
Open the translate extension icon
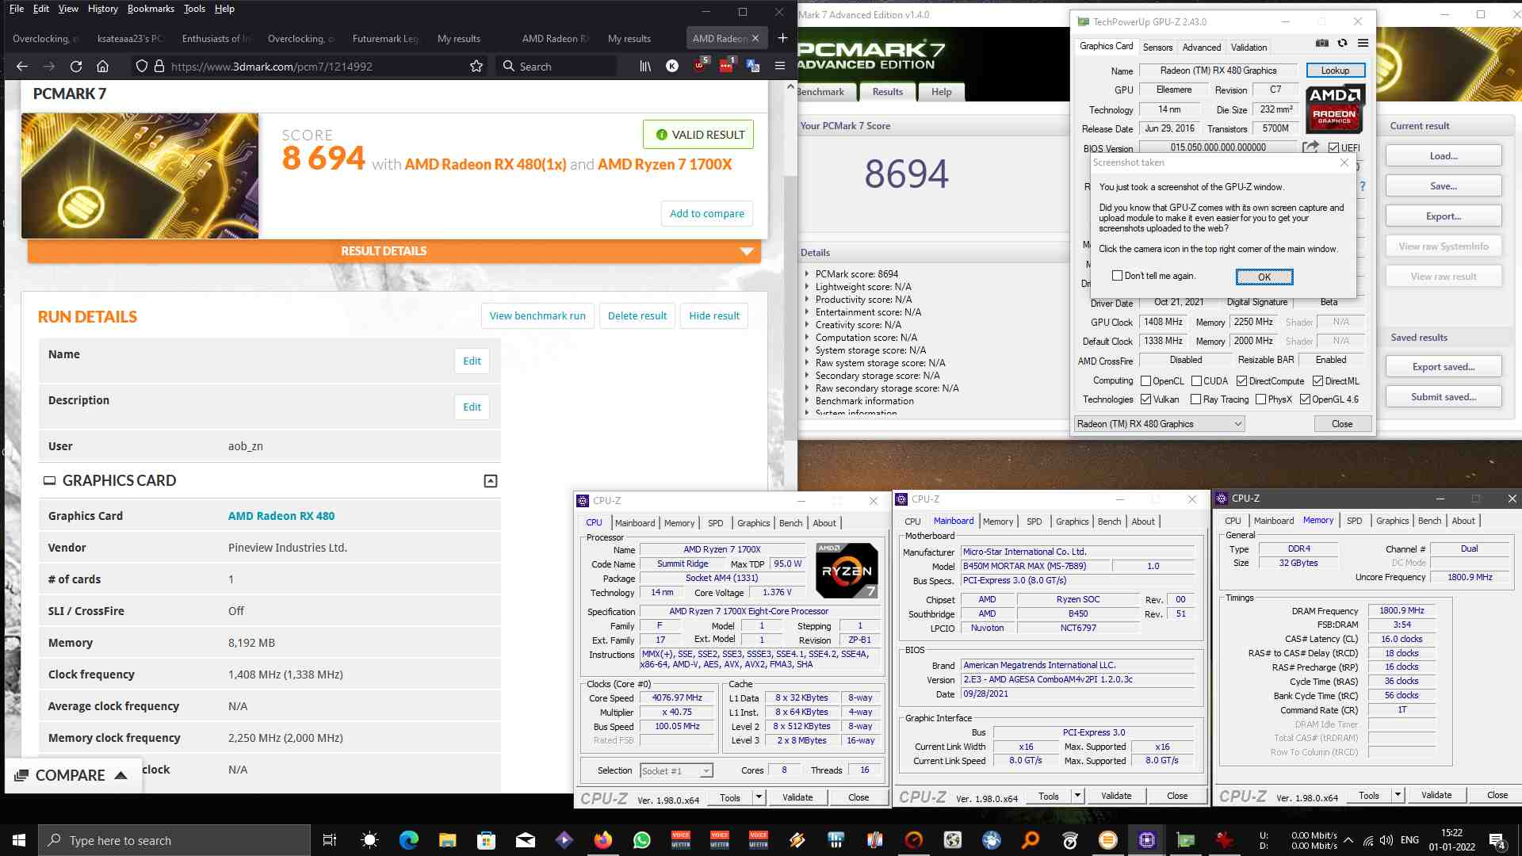pos(753,67)
